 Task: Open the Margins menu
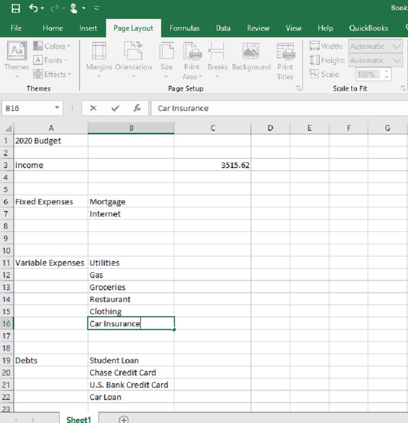click(x=99, y=60)
